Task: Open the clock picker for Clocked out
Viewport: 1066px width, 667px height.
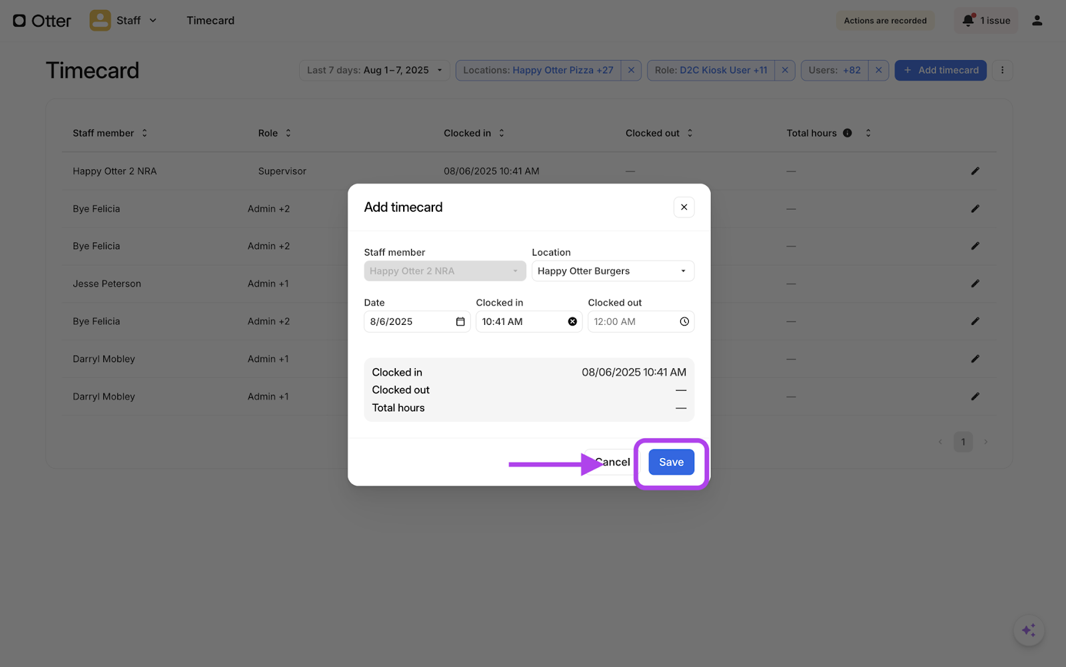Action: pos(684,322)
